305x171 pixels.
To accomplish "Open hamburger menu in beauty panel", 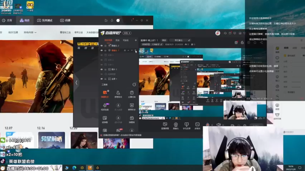I will tap(302, 40).
